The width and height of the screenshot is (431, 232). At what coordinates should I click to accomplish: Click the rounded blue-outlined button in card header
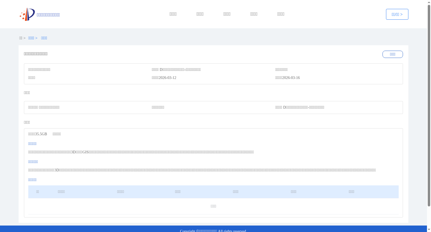coord(392,54)
